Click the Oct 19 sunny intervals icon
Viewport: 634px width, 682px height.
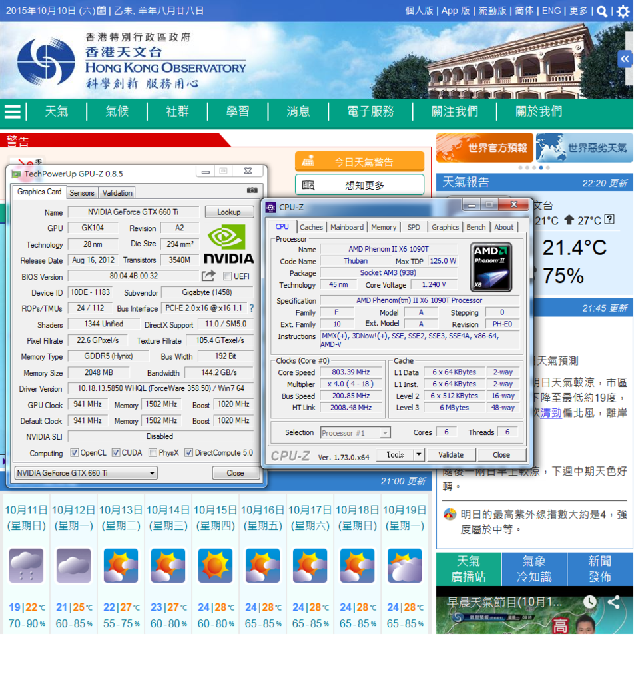404,565
